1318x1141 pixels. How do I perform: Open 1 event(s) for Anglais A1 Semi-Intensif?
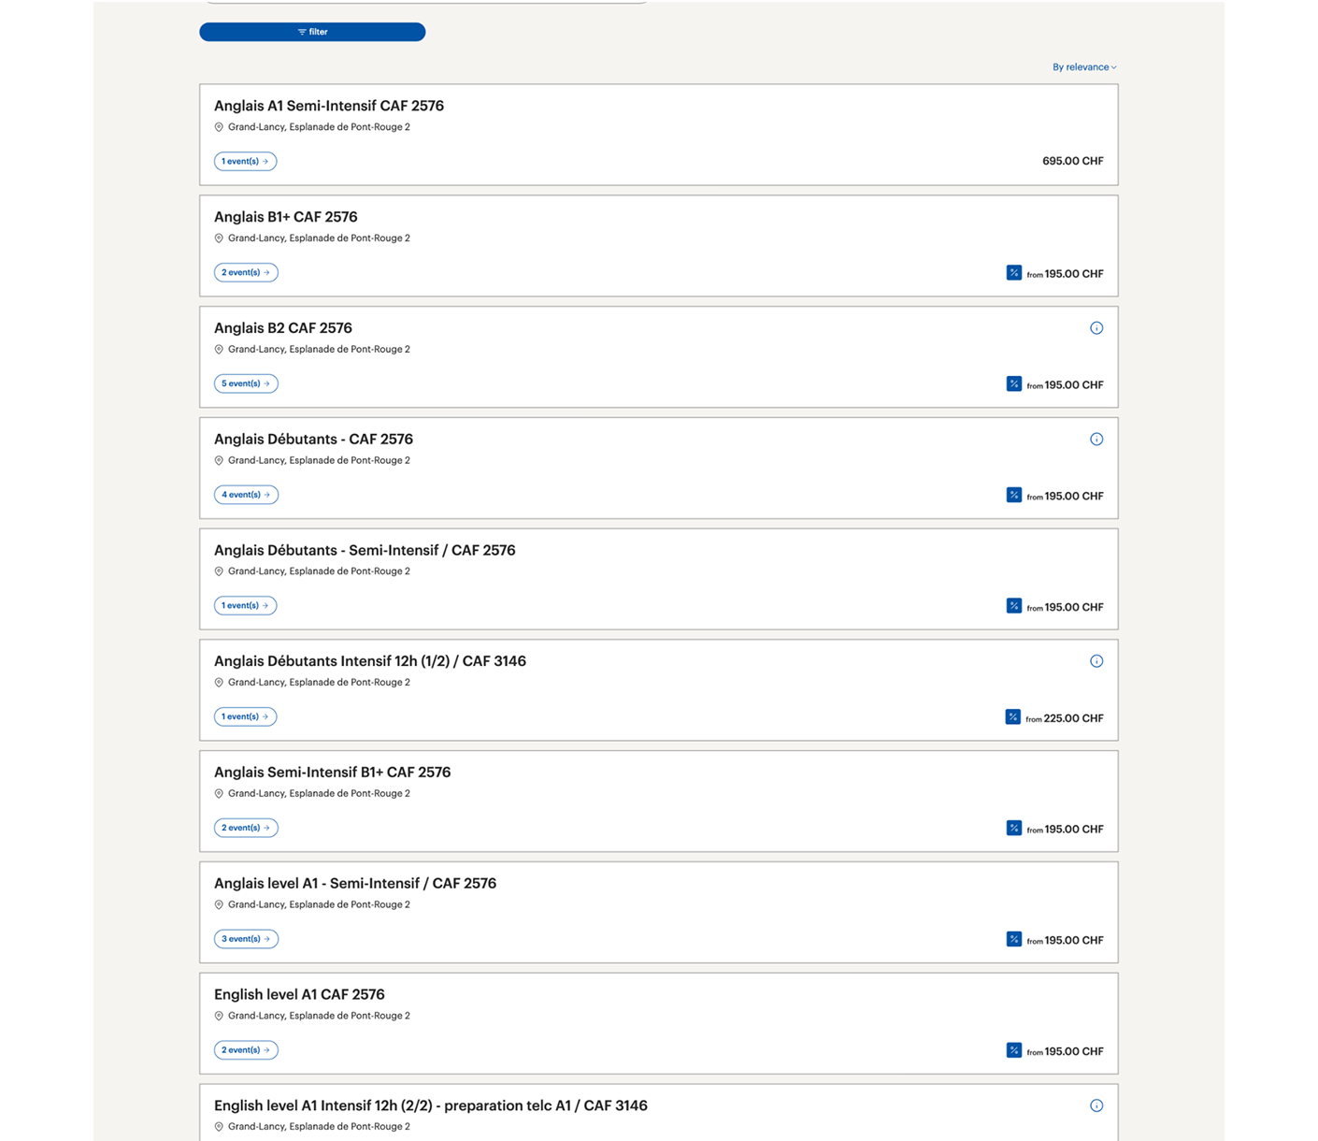pos(245,162)
